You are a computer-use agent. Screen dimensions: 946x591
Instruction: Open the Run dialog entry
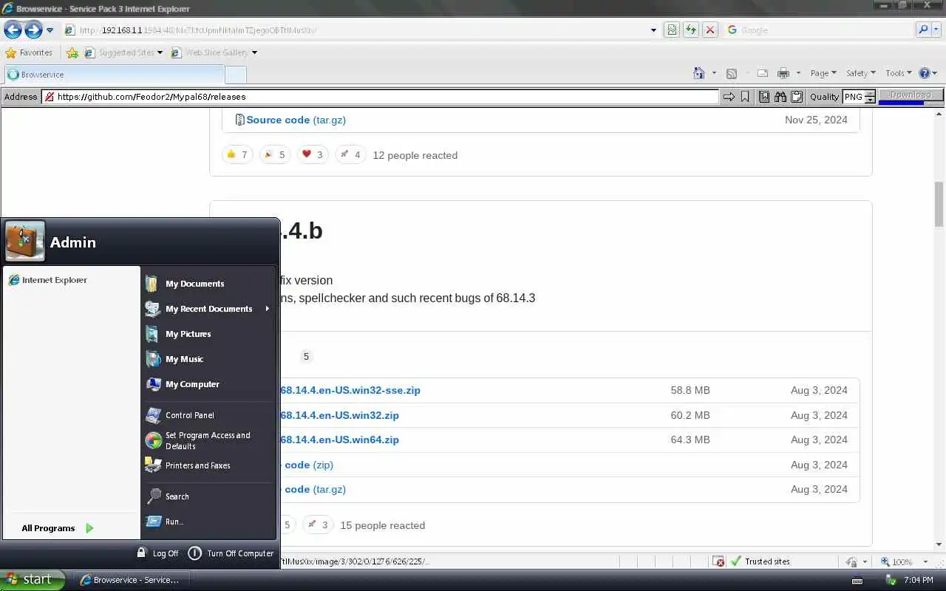click(x=209, y=522)
